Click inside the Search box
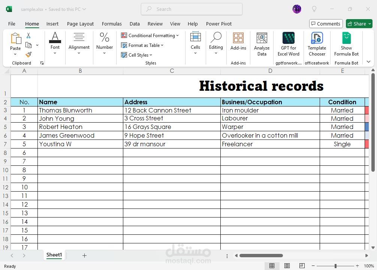Viewport: 377px width, 270px height. click(x=191, y=9)
